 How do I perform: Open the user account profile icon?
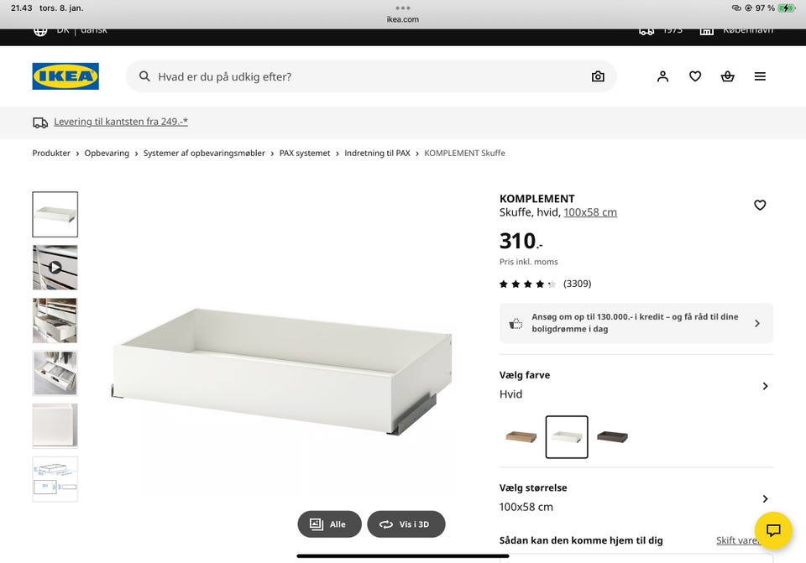tap(662, 76)
